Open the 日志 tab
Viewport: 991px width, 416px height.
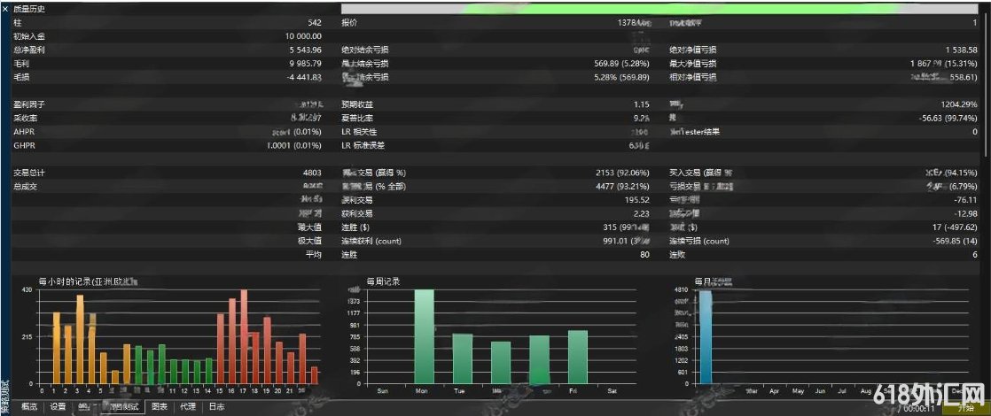[x=216, y=406]
